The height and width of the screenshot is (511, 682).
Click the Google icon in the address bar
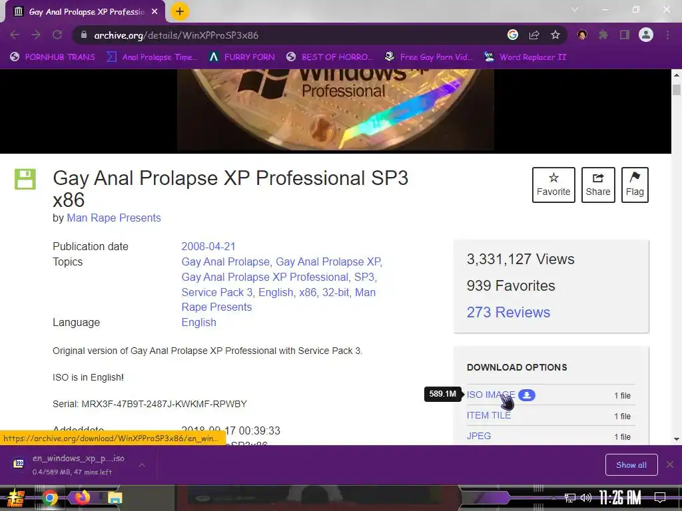513,35
